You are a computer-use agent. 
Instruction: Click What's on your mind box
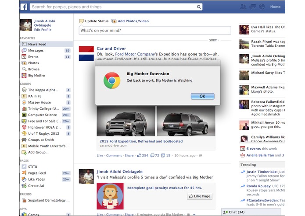(155, 31)
